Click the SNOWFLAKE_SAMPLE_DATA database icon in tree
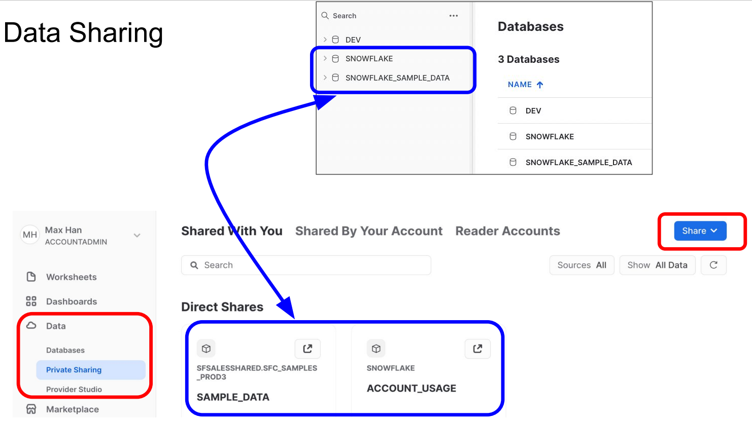 [335, 78]
